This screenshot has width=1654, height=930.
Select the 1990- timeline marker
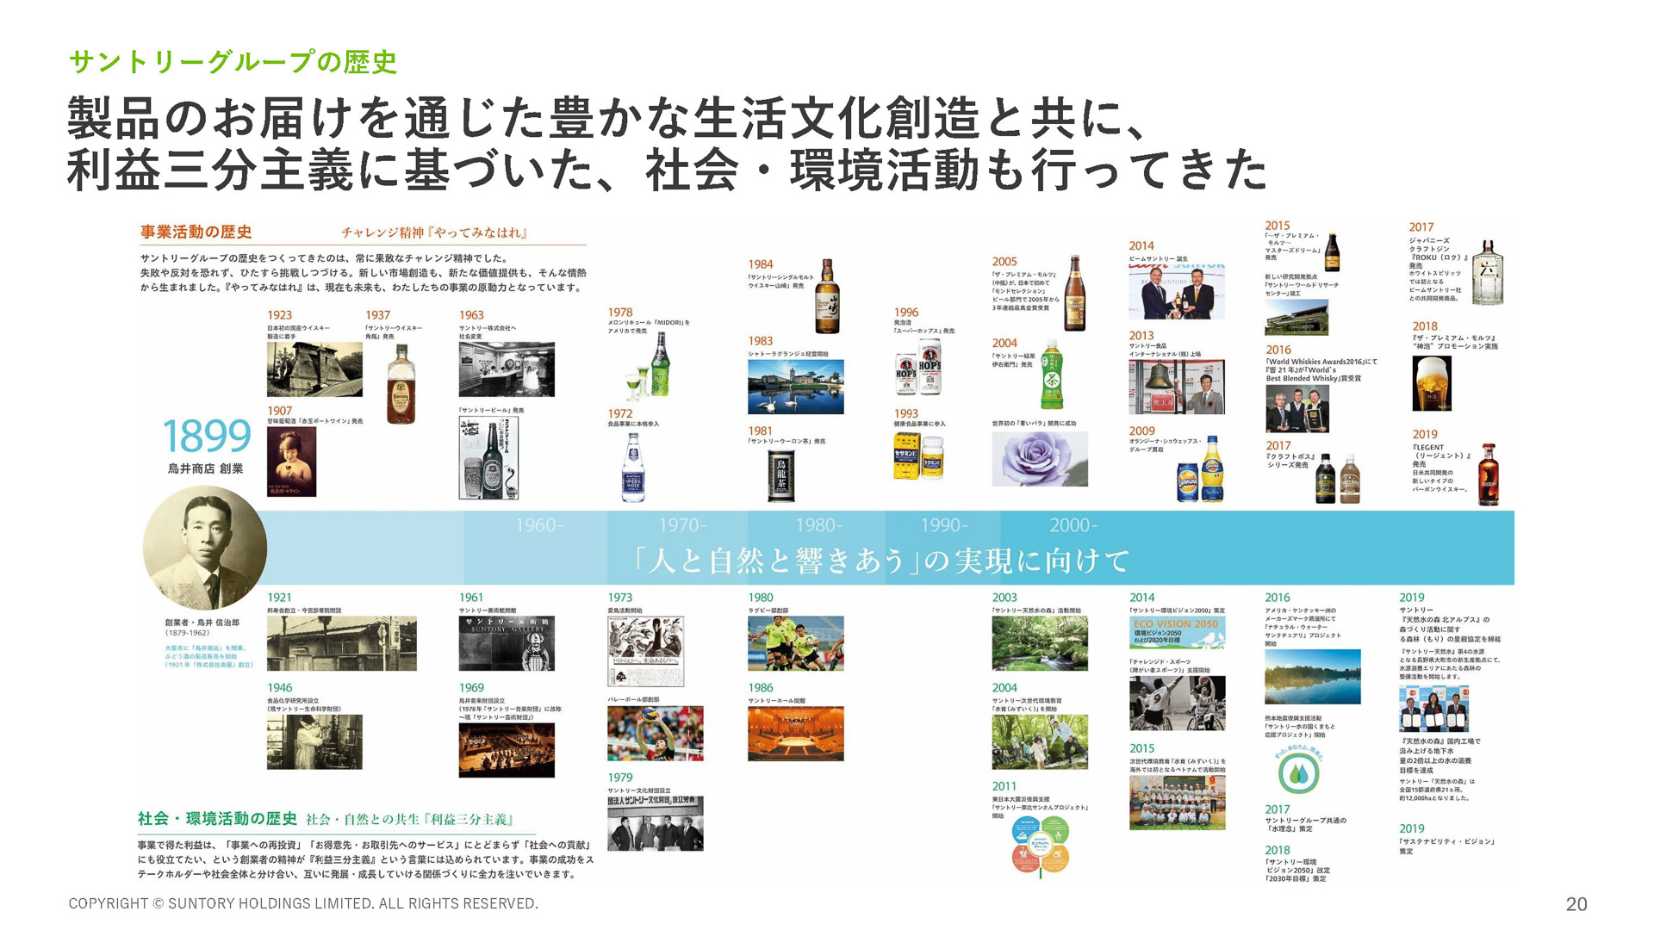943,525
